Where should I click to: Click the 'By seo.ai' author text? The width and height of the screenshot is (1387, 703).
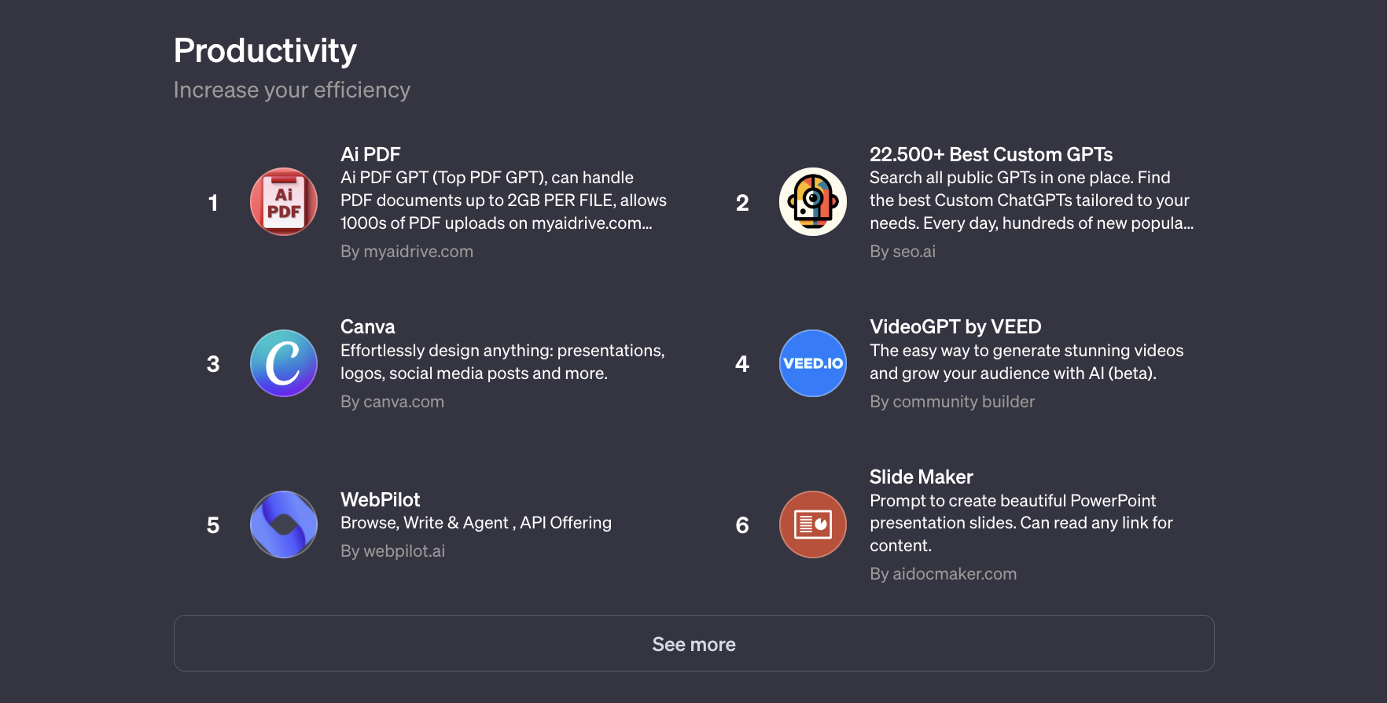click(902, 252)
